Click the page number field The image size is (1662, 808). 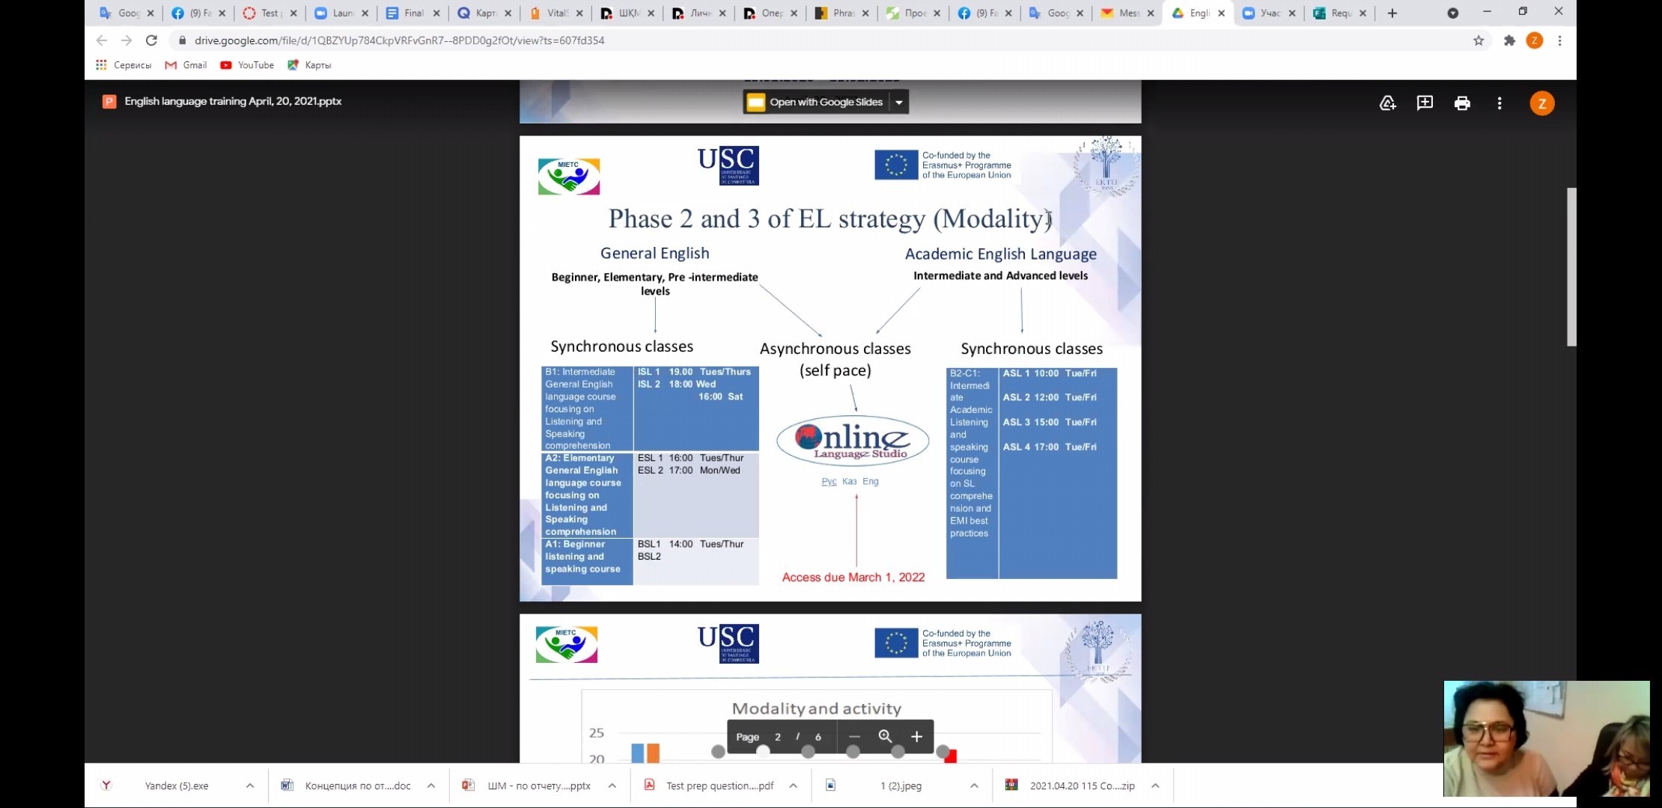click(x=778, y=737)
